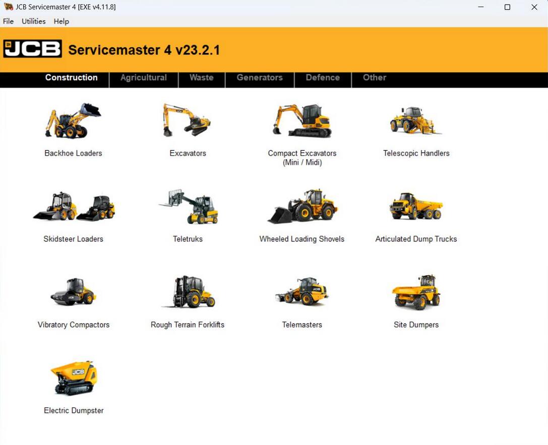This screenshot has height=445, width=548.
Task: Click the Teletruks text label
Action: click(188, 239)
